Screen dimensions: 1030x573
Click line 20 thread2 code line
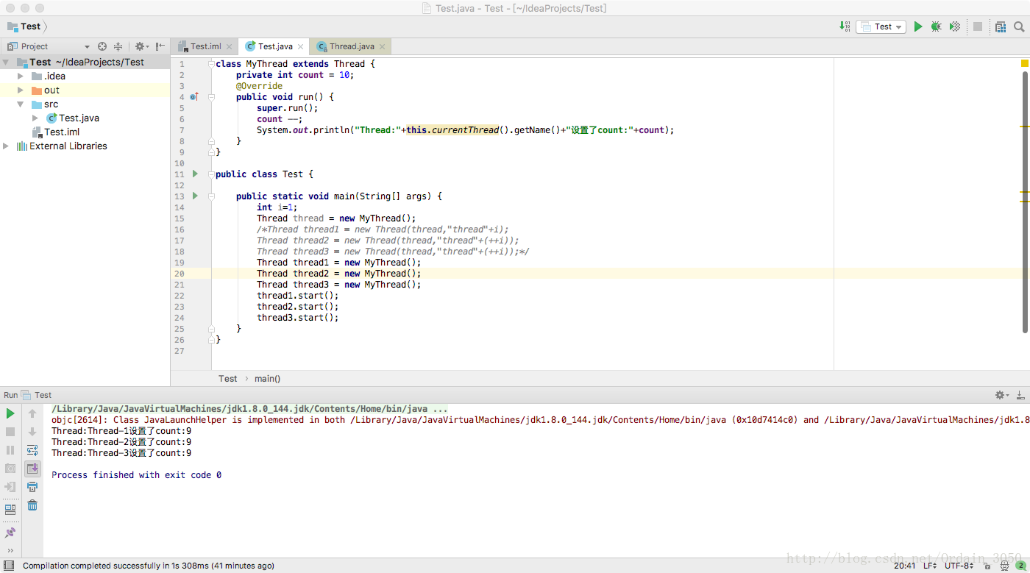point(339,274)
